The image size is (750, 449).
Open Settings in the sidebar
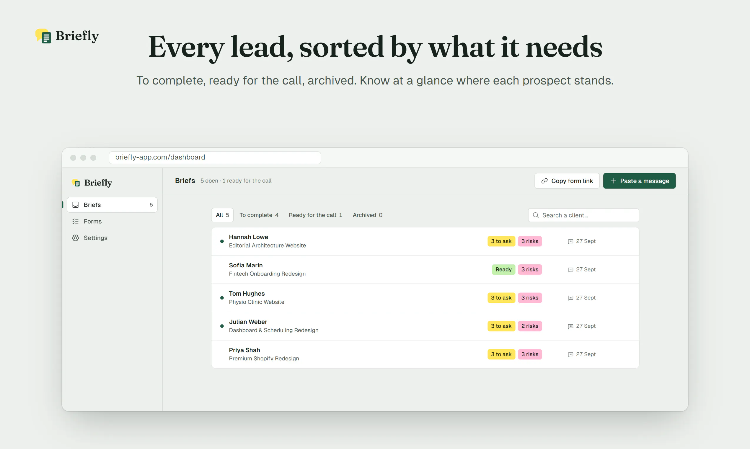pyautogui.click(x=112, y=238)
